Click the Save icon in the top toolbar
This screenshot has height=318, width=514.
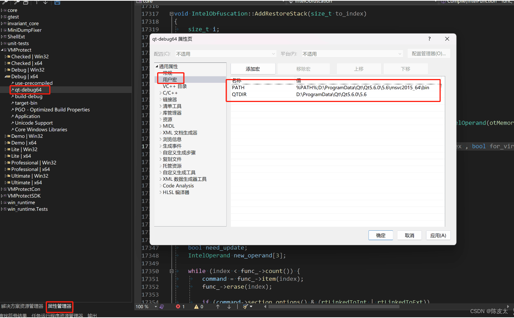[x=57, y=3]
